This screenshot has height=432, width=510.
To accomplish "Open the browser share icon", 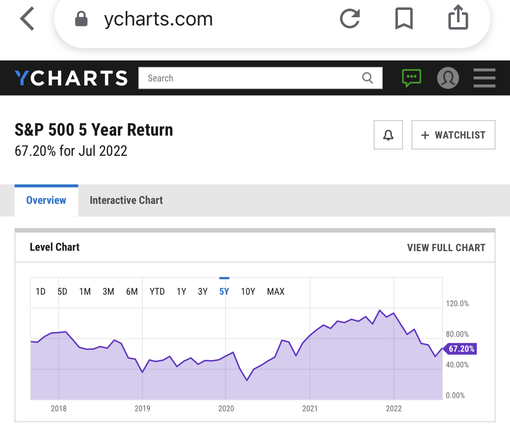I will point(458,18).
